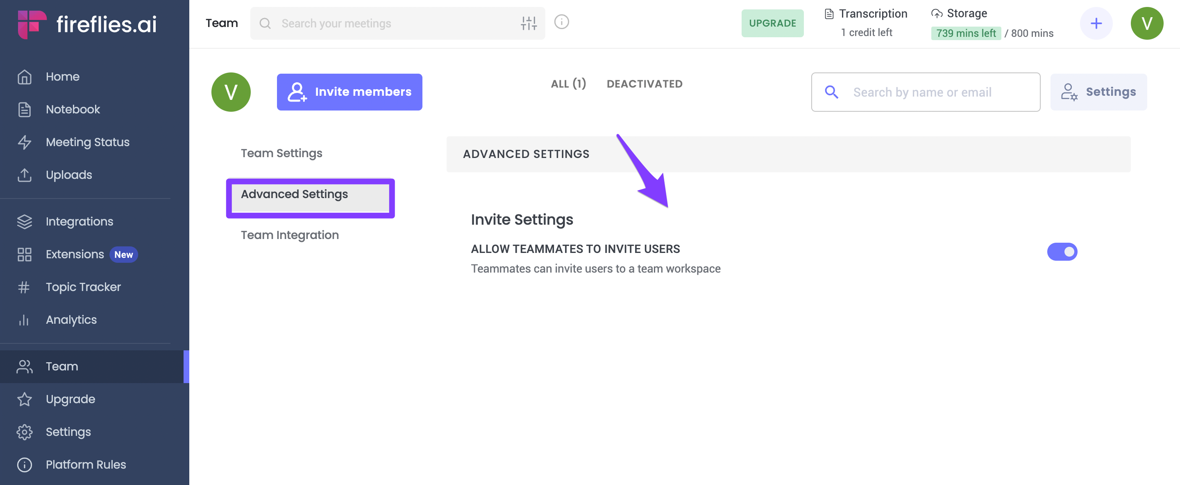Click Invite members button
The height and width of the screenshot is (485, 1180).
pyautogui.click(x=349, y=92)
